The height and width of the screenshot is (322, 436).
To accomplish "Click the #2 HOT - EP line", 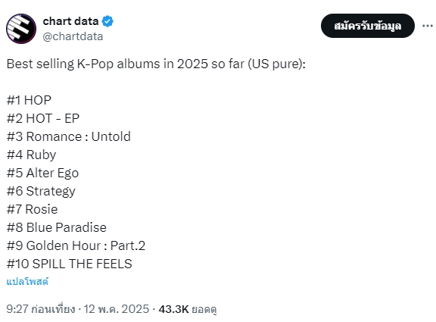I will (x=43, y=118).
